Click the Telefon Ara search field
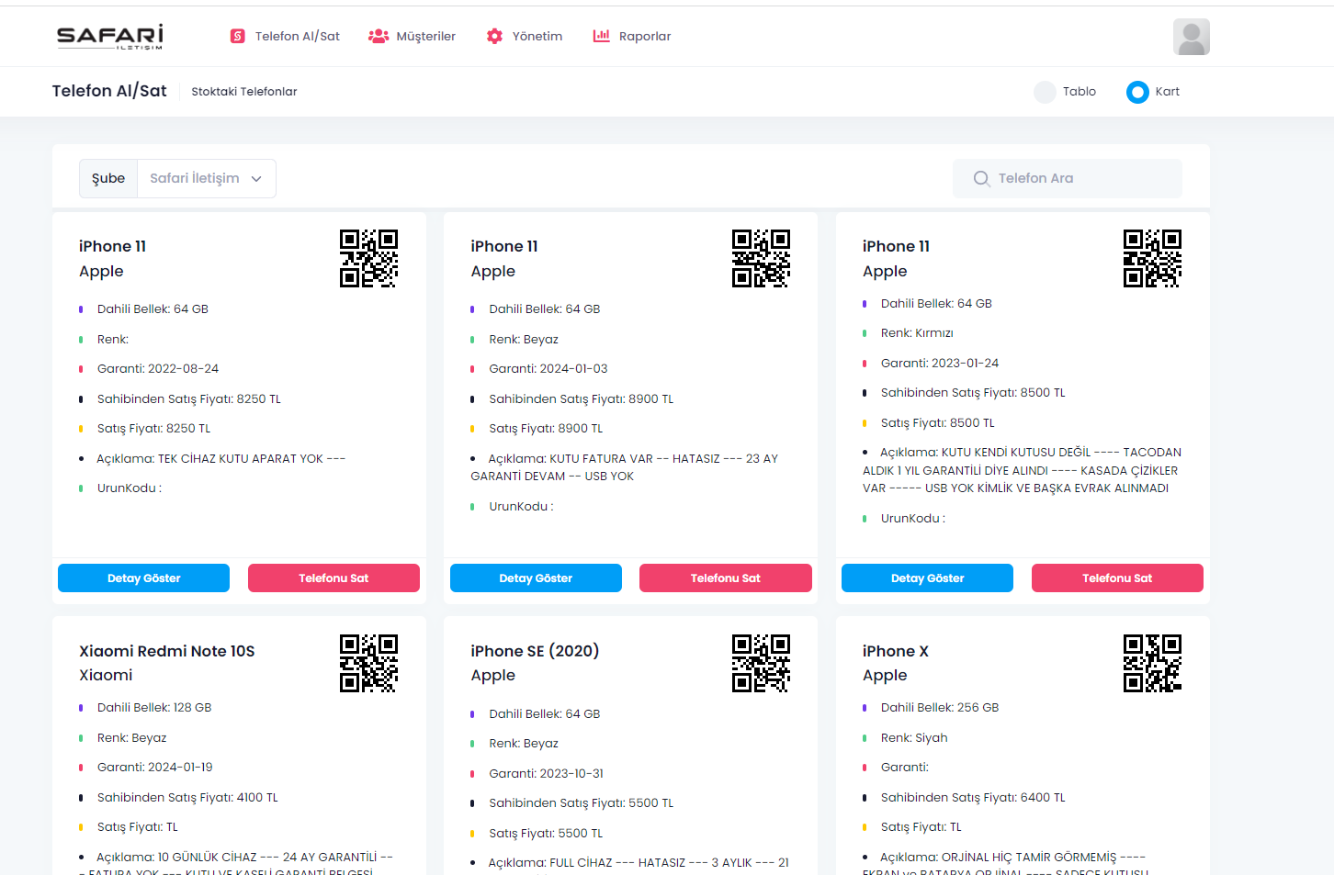Screen dimensions: 1334x875 tap(1068, 178)
